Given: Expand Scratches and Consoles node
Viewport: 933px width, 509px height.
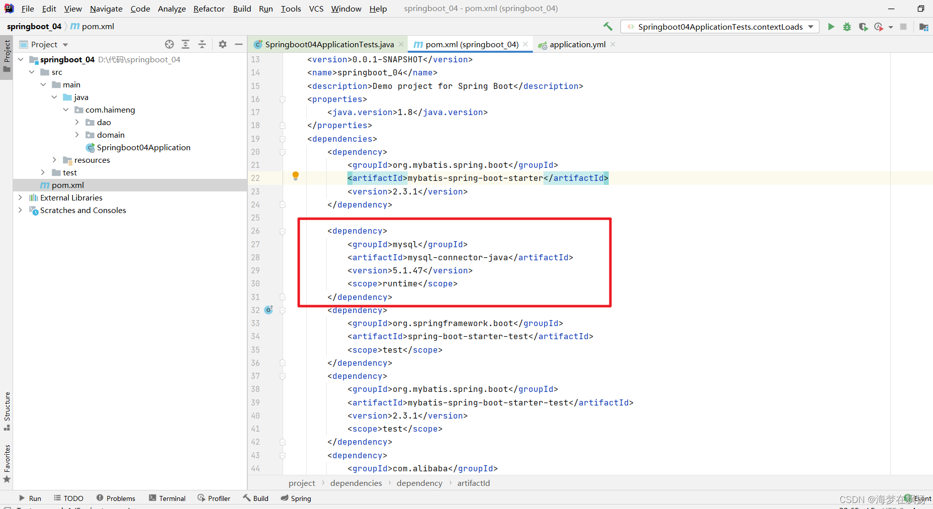Looking at the screenshot, I should coord(21,210).
